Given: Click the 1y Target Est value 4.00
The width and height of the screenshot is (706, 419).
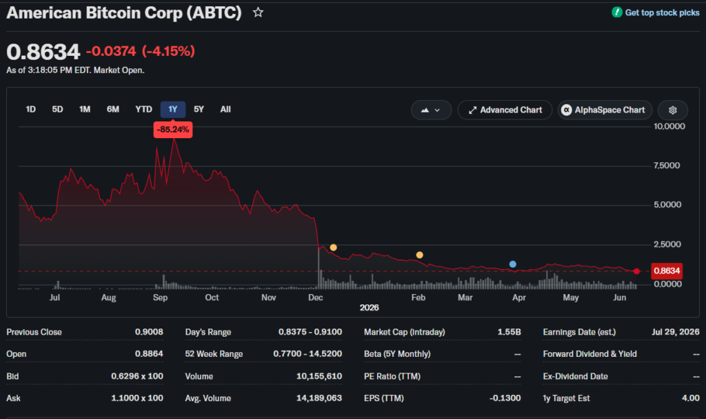Looking at the screenshot, I should tap(691, 398).
